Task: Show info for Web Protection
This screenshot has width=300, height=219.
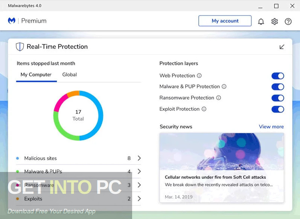Action: (199, 76)
